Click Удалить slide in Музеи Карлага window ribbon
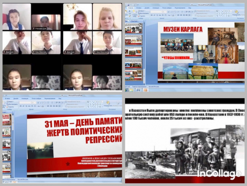Viewport: 247px width, 186px height. (142, 16)
